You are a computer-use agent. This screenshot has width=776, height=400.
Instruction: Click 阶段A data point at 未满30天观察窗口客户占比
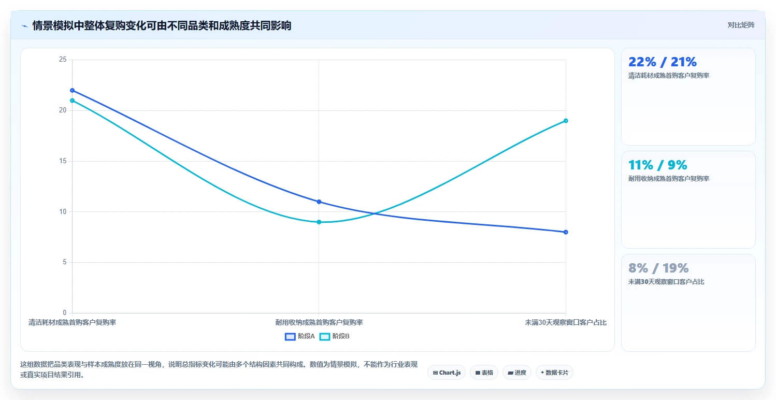[566, 232]
